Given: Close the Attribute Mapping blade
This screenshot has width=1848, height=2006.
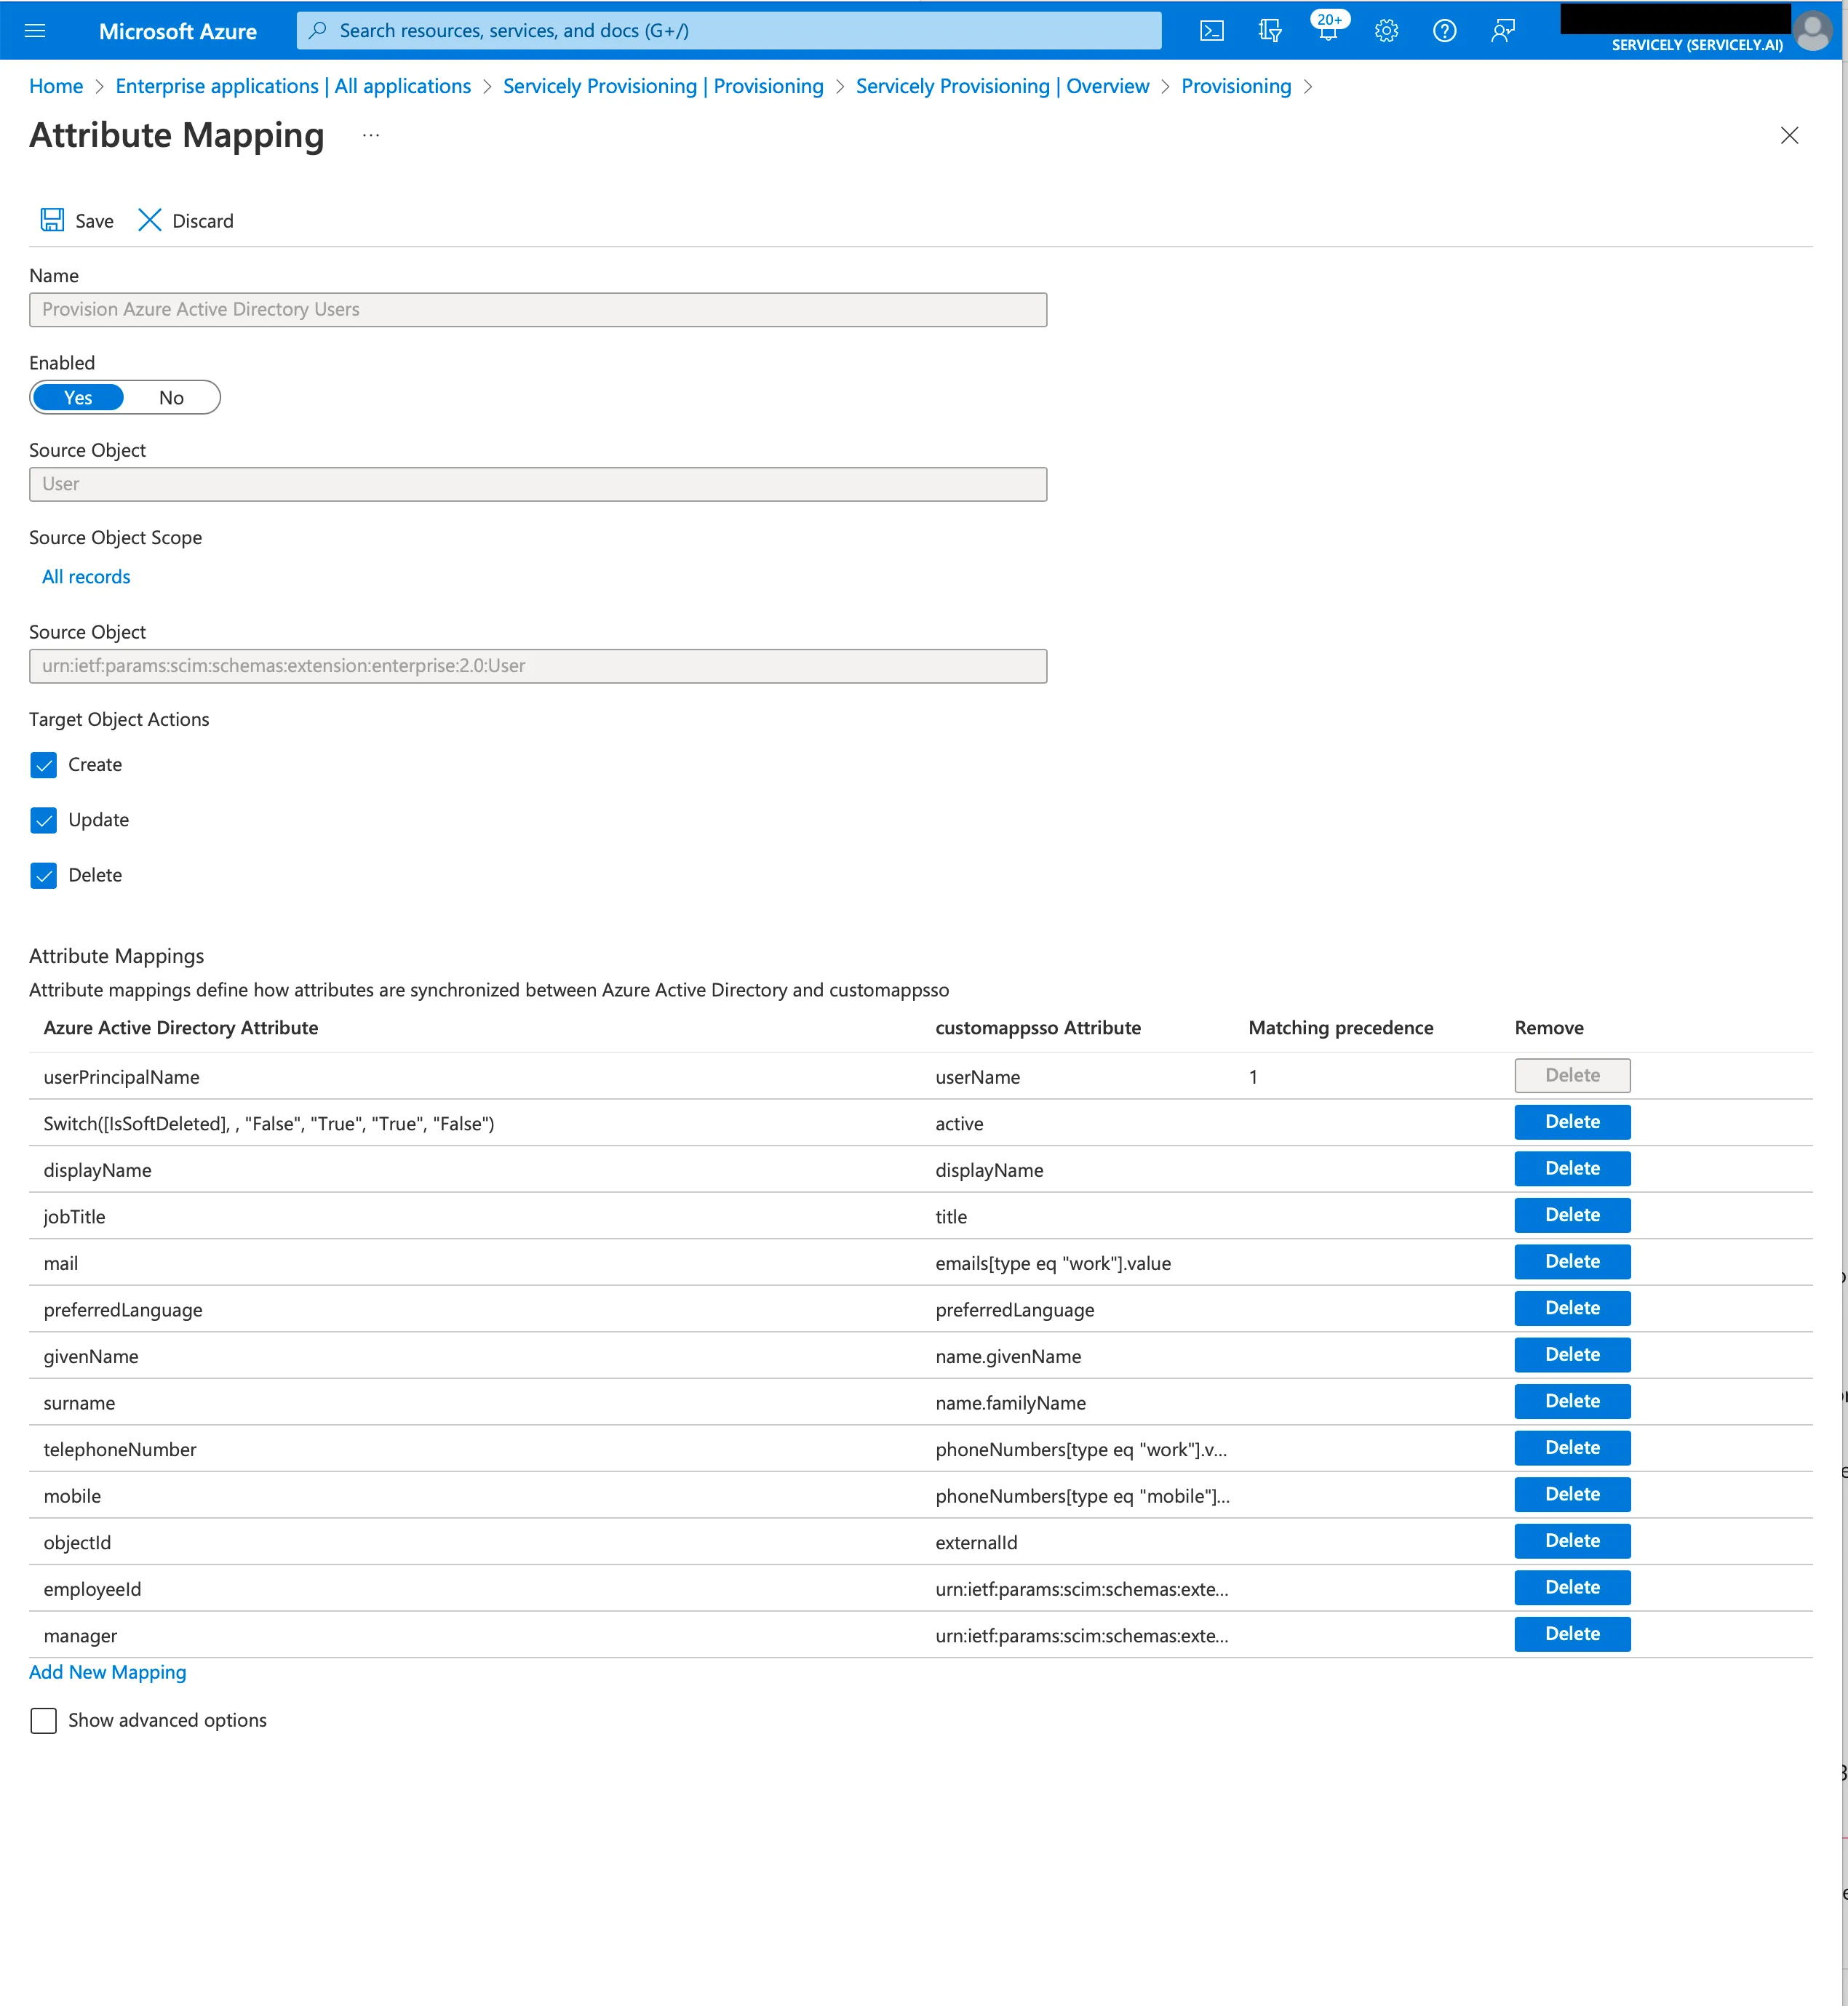Looking at the screenshot, I should [1789, 136].
